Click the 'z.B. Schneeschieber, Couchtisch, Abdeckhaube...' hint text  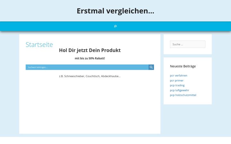(x=90, y=76)
